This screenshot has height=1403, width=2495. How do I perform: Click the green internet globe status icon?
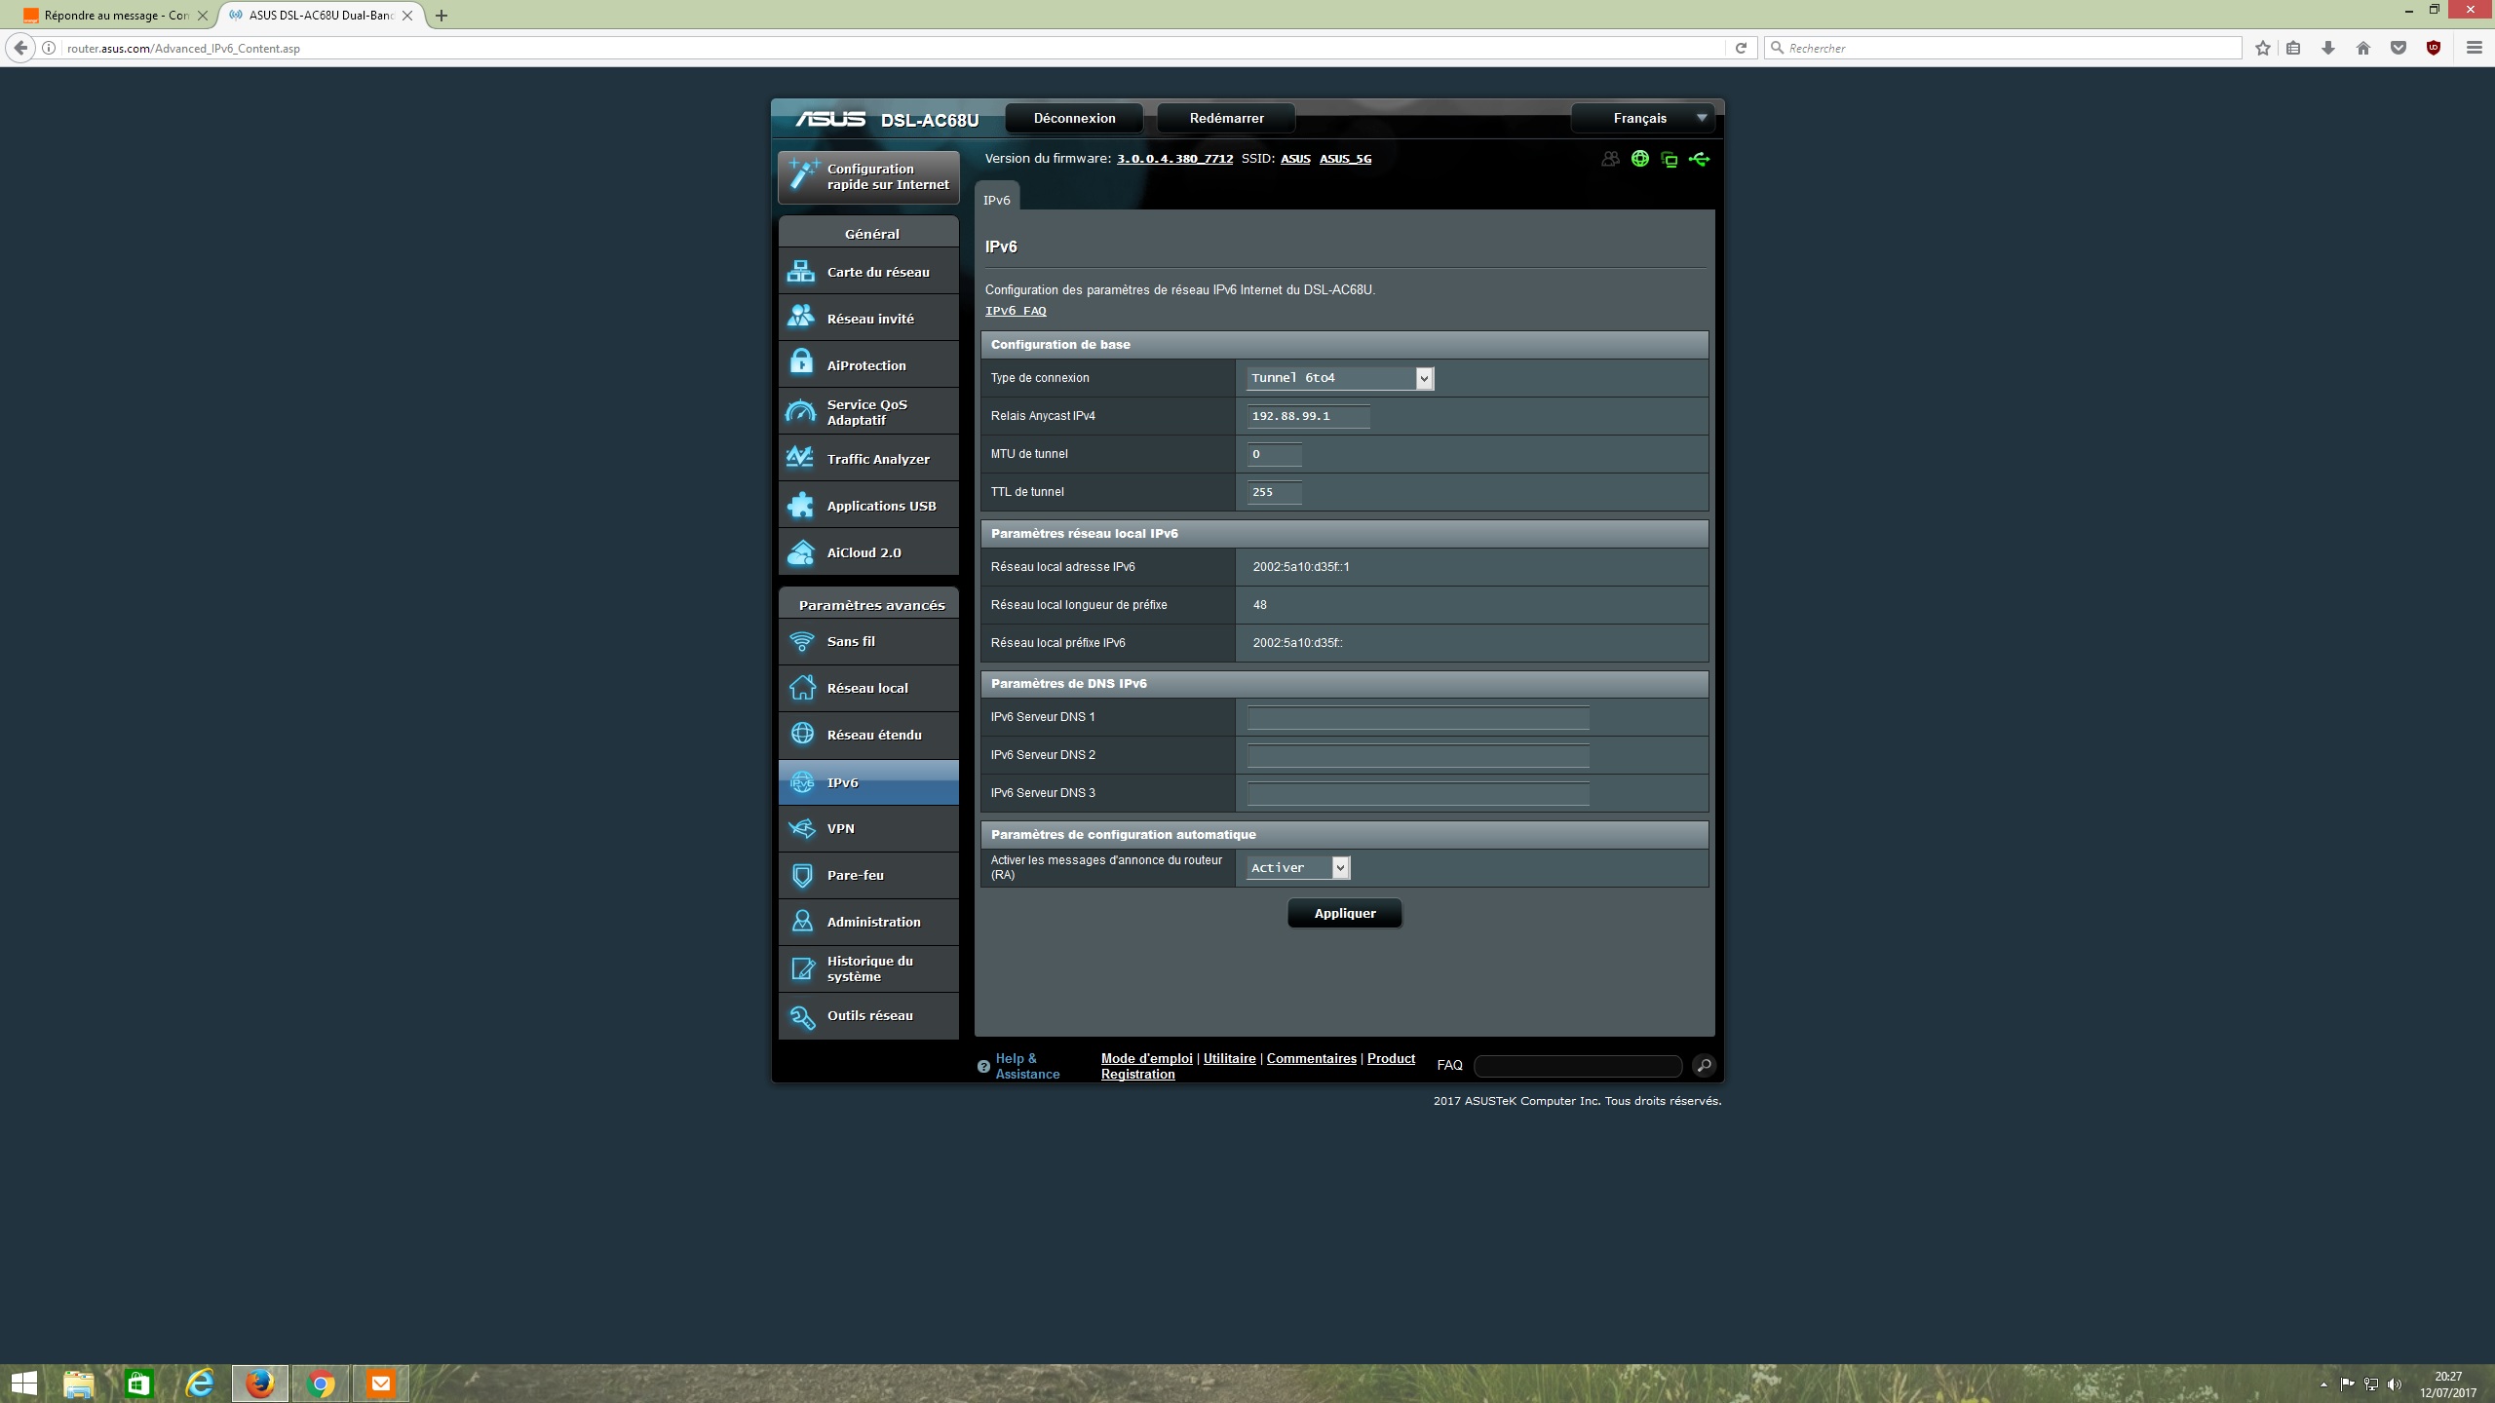click(1640, 159)
